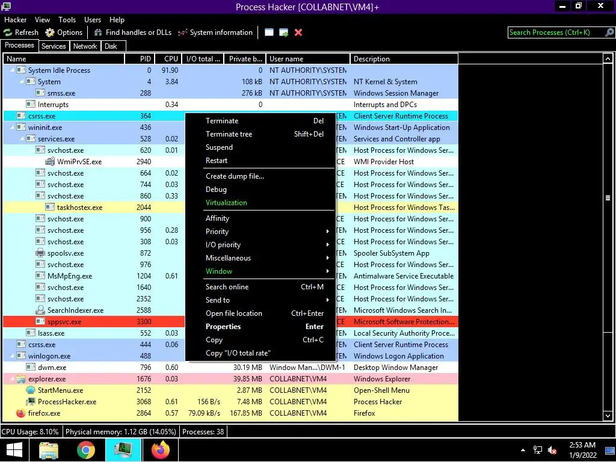Select the MsMpEng.exe process
This screenshot has height=462, width=616.
[230, 276]
